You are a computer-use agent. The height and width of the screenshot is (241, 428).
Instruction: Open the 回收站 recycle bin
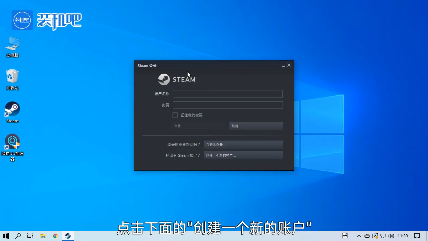tap(12, 76)
